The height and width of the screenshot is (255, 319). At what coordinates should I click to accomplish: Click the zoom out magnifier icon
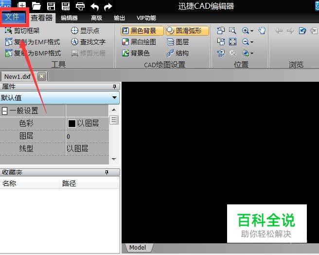246,42
